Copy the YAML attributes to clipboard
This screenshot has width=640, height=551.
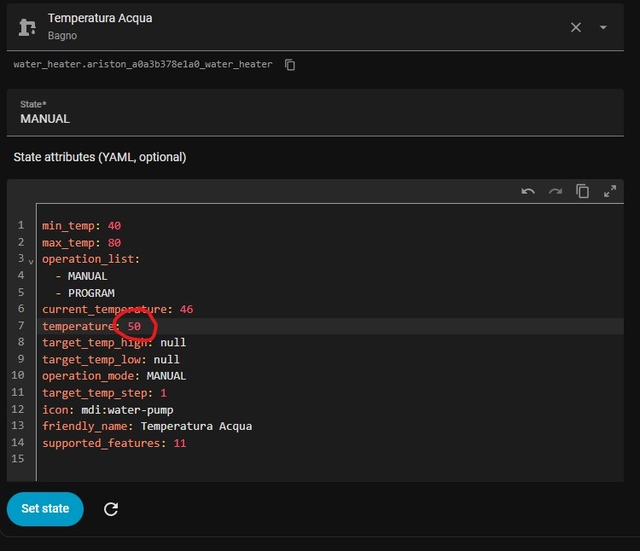click(583, 191)
